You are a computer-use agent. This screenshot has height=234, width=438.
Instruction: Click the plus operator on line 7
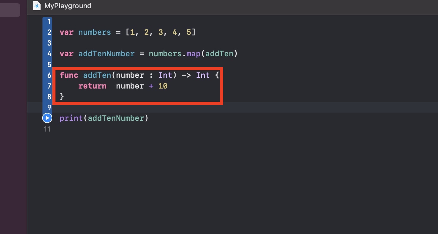[151, 86]
